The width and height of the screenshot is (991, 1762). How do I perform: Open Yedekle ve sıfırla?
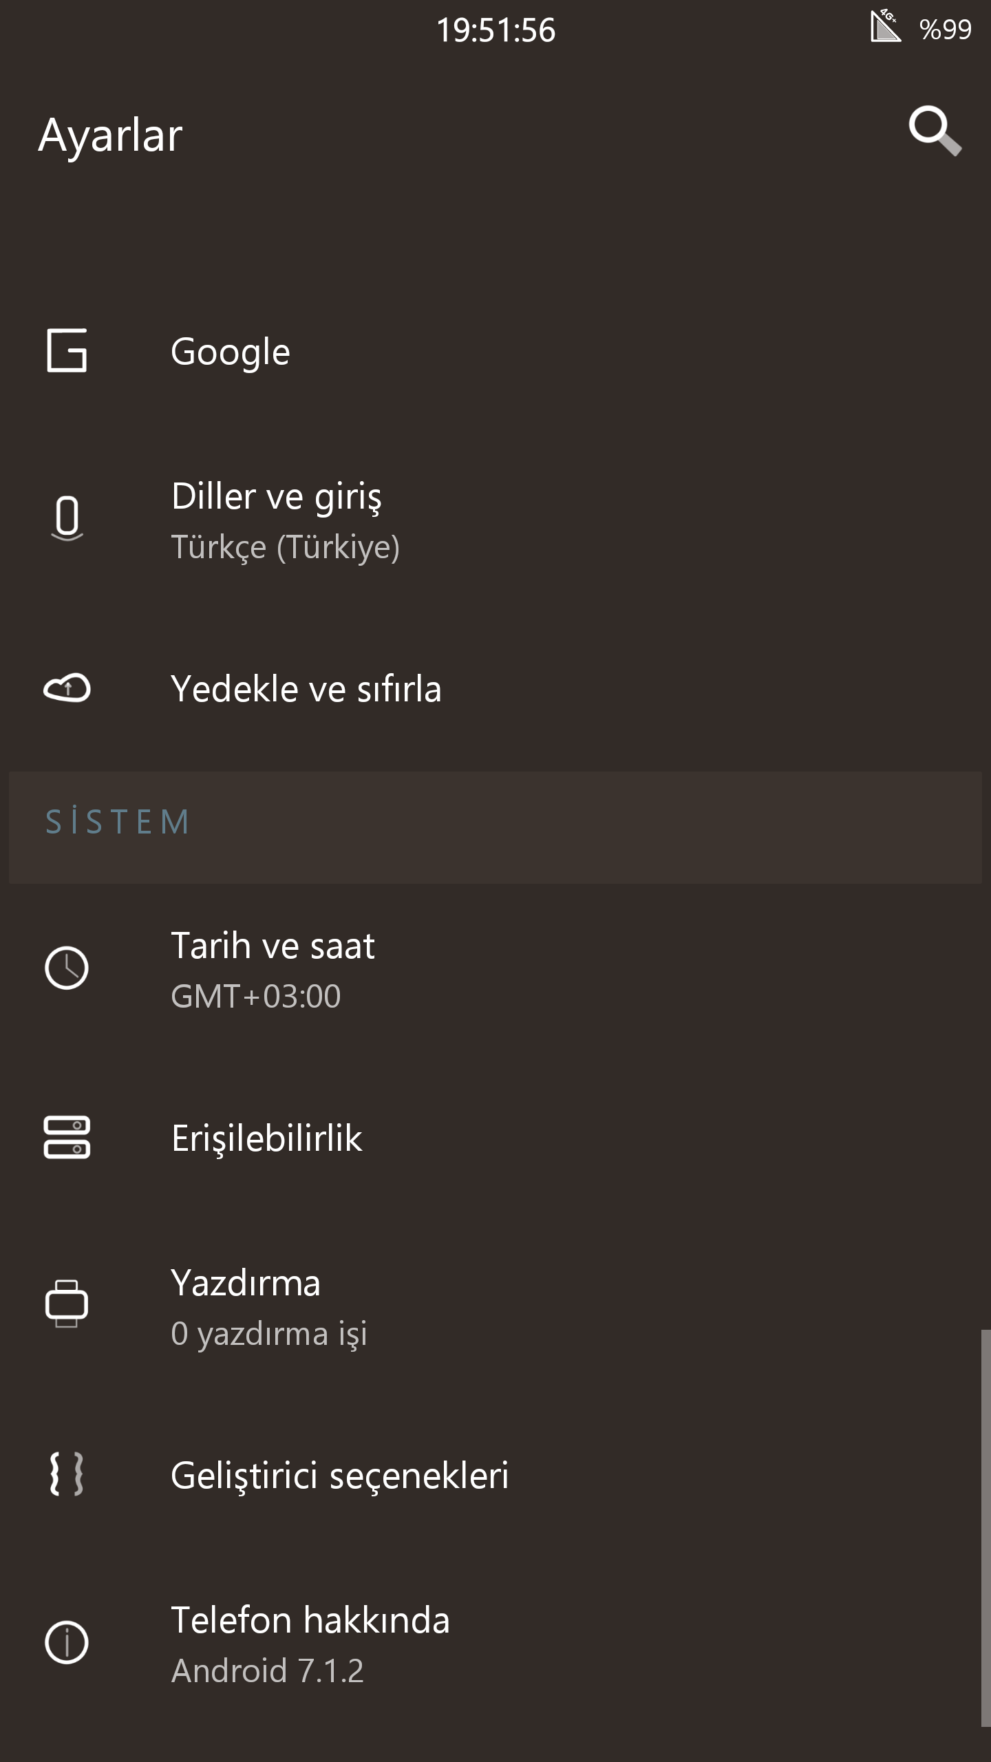(495, 688)
